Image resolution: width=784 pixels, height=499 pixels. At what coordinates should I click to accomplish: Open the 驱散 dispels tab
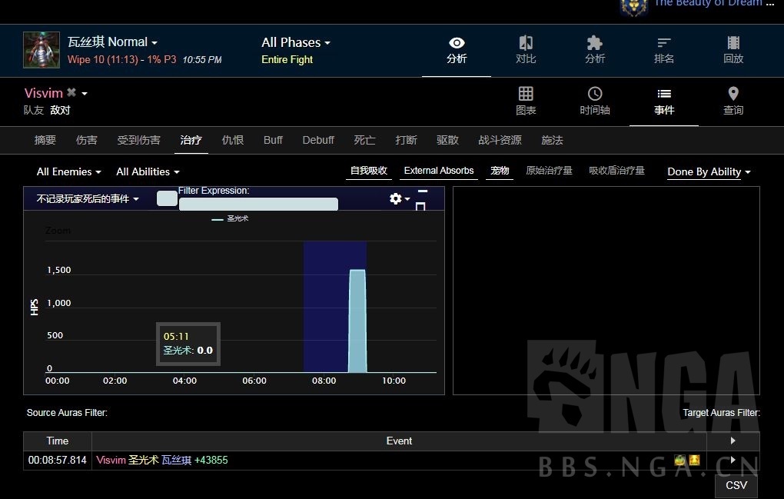447,140
